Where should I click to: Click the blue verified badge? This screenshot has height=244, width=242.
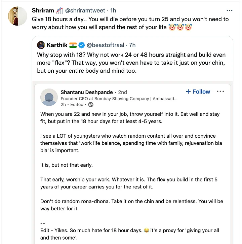[x=81, y=45]
